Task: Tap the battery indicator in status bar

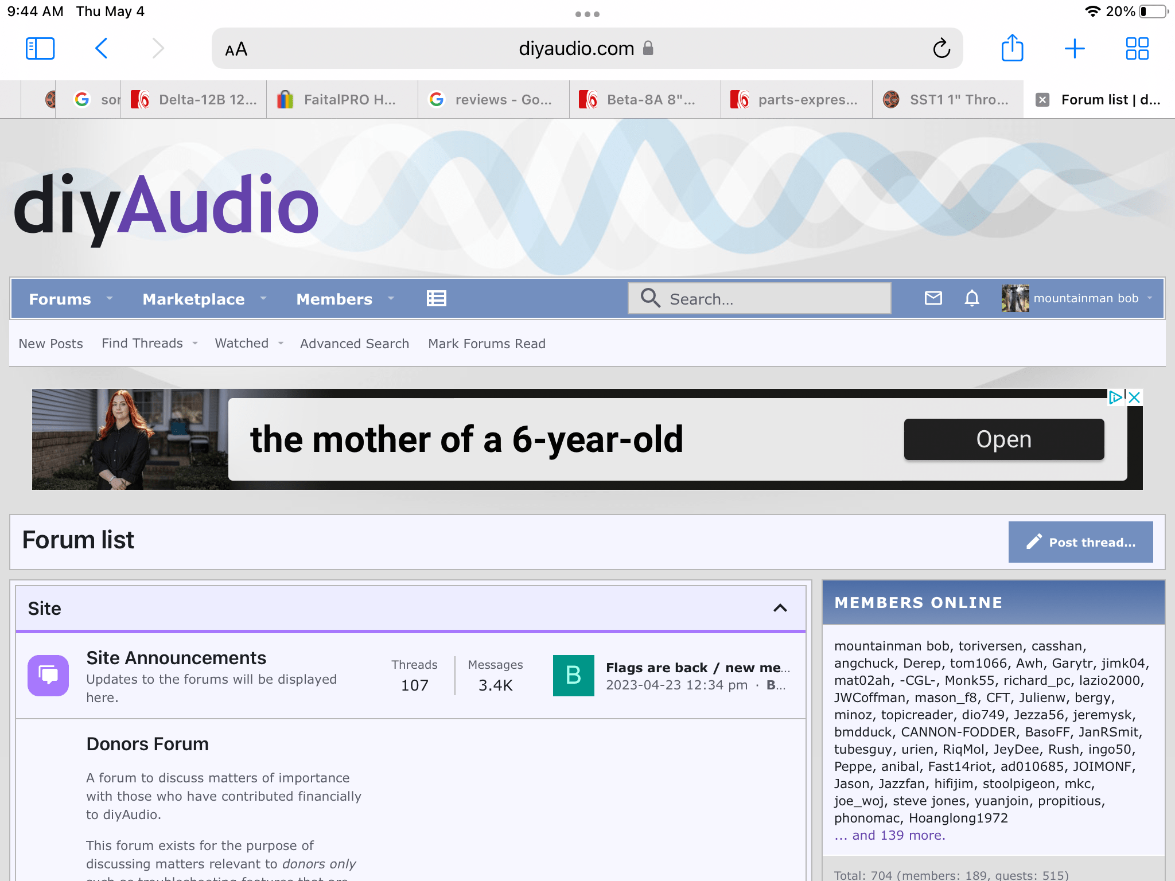Action: pyautogui.click(x=1153, y=11)
